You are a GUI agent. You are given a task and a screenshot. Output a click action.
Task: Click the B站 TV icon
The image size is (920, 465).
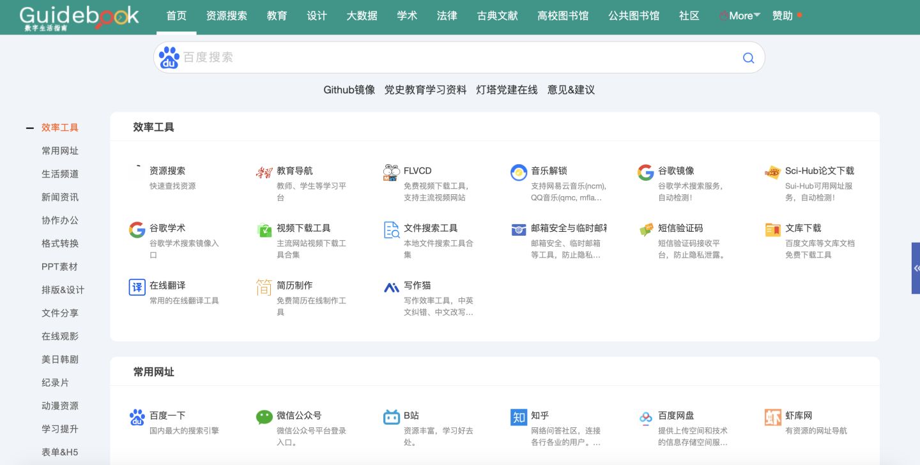pos(391,416)
